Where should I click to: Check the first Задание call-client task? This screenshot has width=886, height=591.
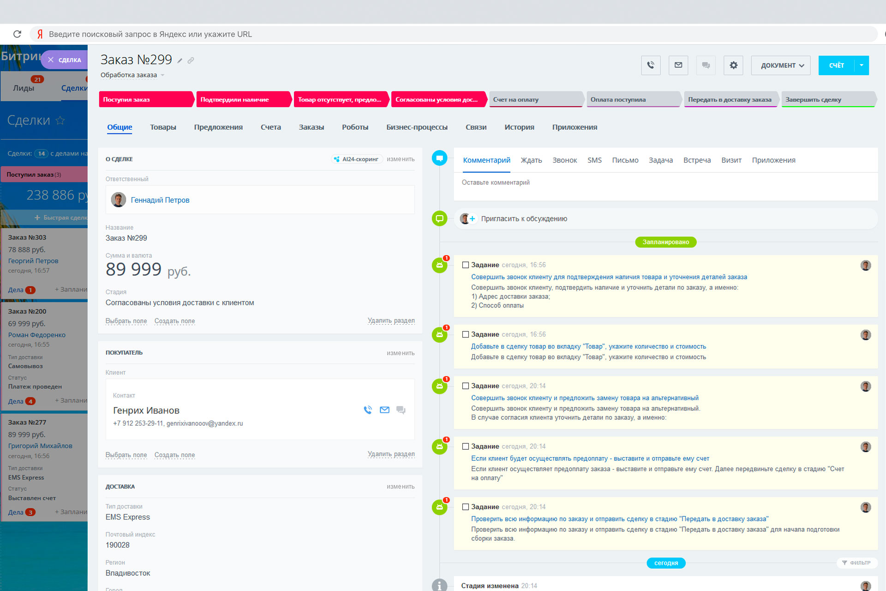466,265
